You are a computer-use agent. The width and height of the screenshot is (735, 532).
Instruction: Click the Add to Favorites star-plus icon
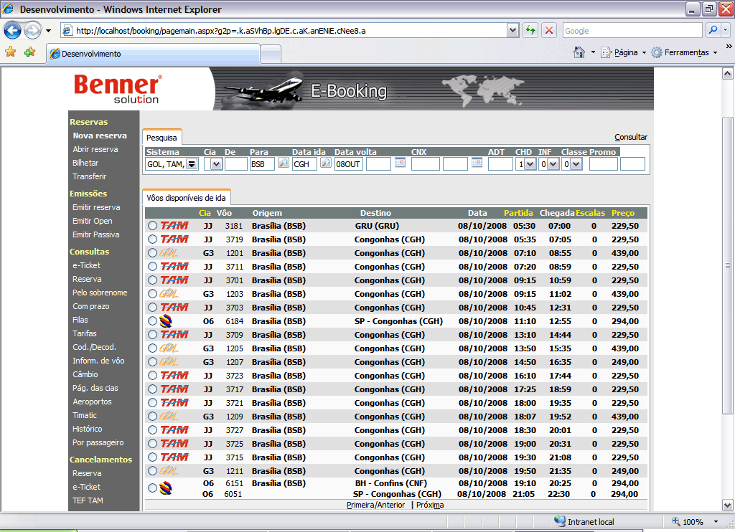pos(29,52)
